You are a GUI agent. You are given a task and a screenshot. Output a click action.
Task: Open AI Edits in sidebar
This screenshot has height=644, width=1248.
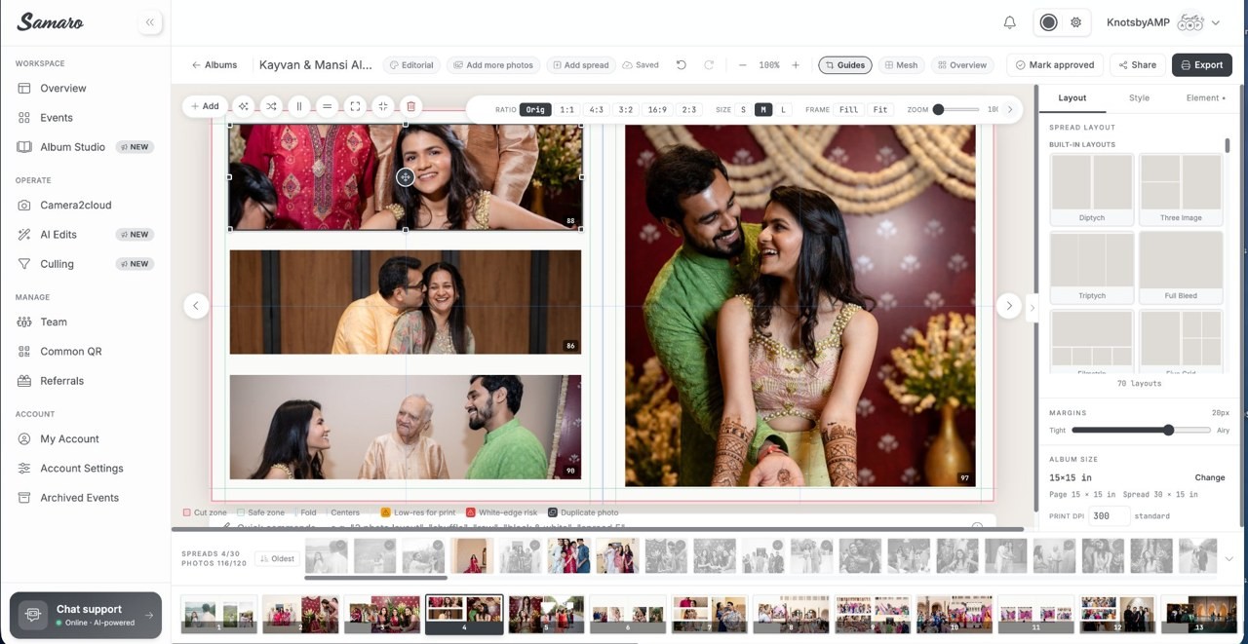click(x=85, y=235)
